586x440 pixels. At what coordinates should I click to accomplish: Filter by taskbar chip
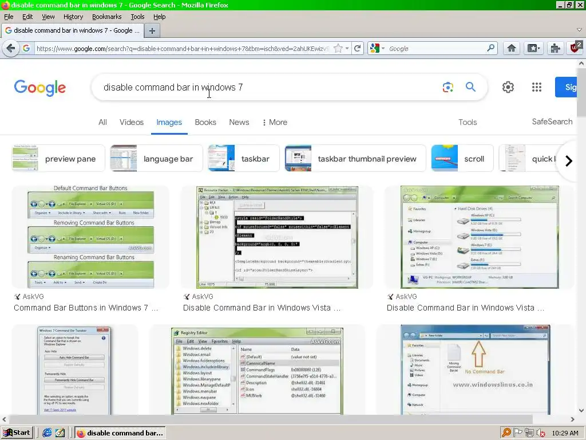[x=243, y=158]
